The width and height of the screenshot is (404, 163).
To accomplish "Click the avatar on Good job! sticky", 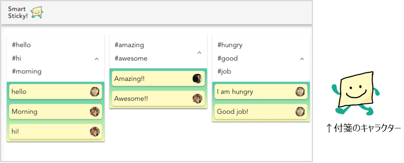I will 300,112.
